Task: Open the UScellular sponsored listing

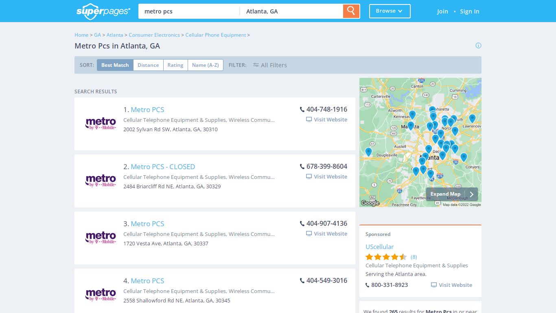Action: pyautogui.click(x=379, y=247)
